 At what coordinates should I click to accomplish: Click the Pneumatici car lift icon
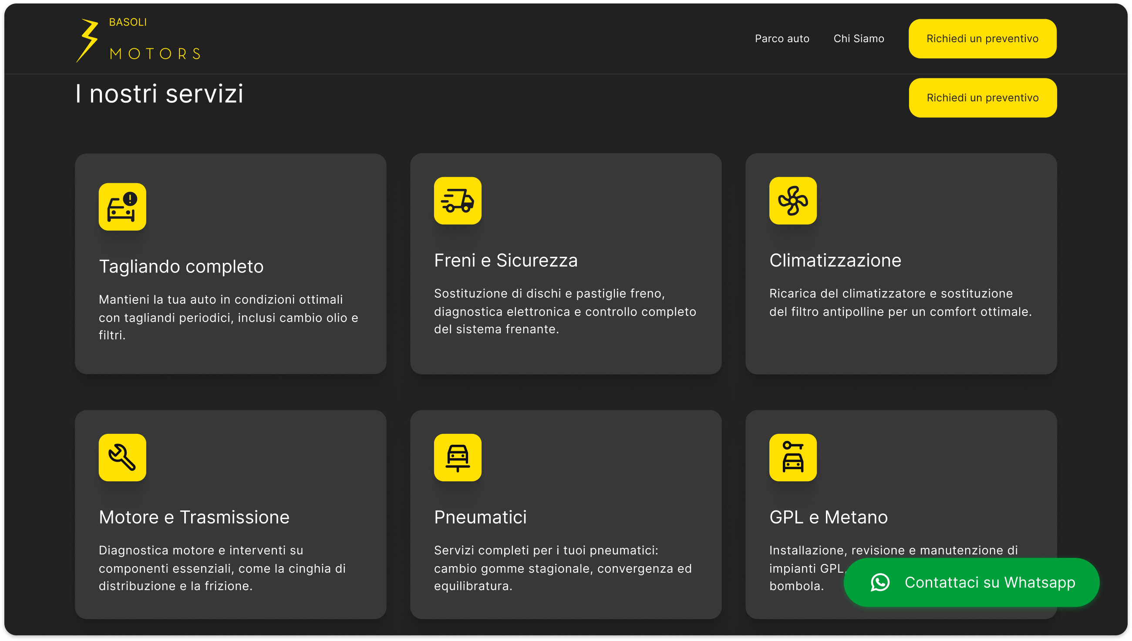(458, 457)
